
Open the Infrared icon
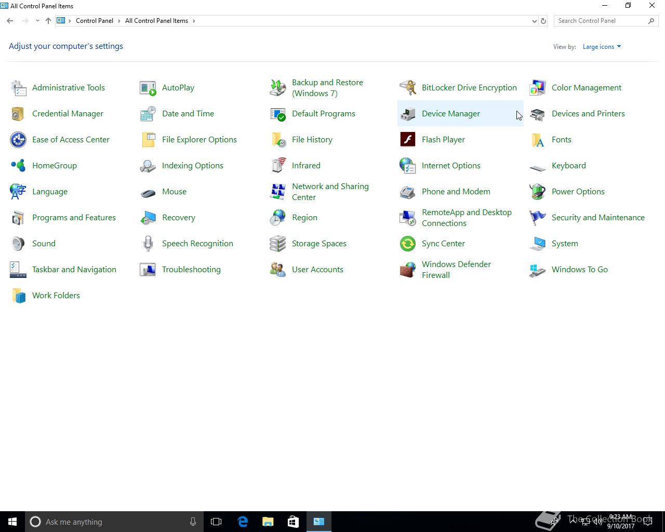click(278, 166)
